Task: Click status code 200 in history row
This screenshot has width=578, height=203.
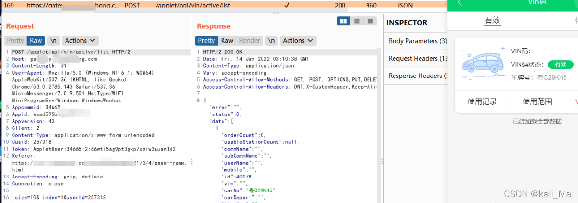Action: (341, 5)
